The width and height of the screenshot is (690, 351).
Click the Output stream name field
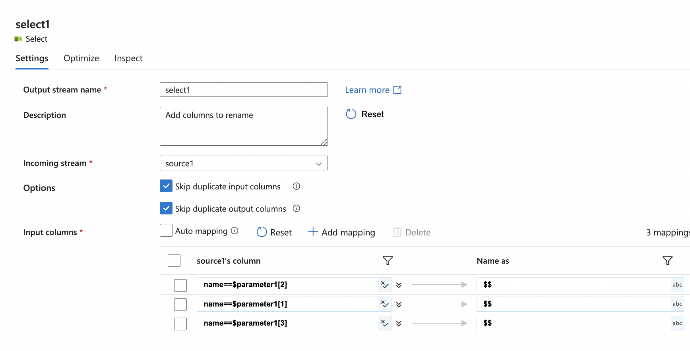(x=244, y=90)
